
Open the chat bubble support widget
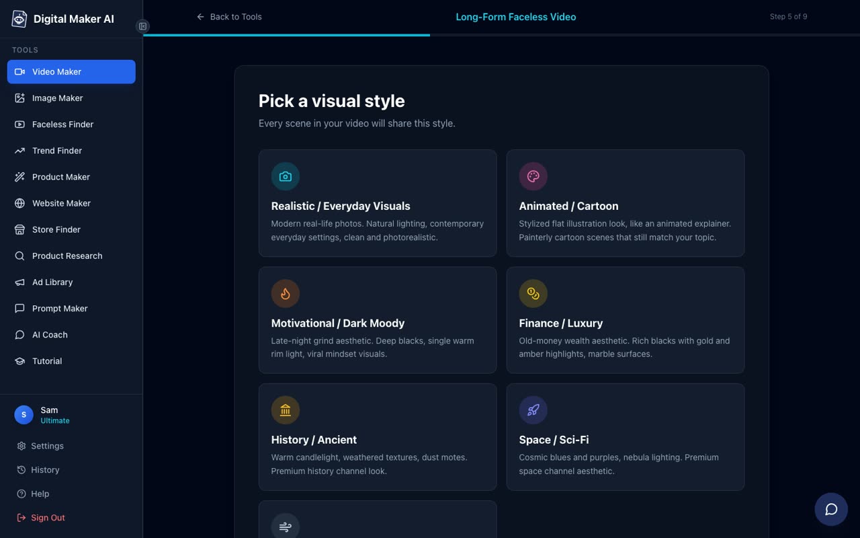click(831, 509)
